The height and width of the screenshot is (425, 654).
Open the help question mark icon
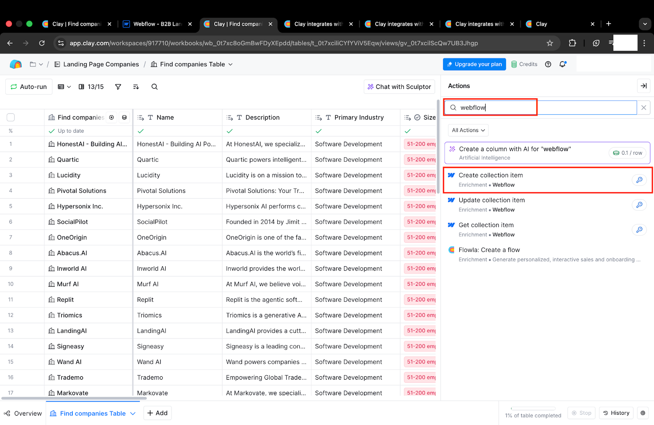[548, 64]
